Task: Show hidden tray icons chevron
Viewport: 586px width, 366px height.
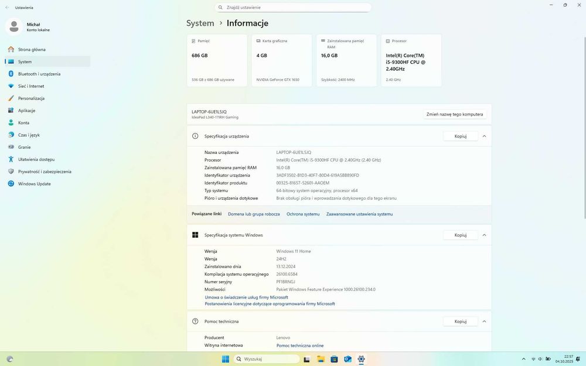Action: coord(523,359)
